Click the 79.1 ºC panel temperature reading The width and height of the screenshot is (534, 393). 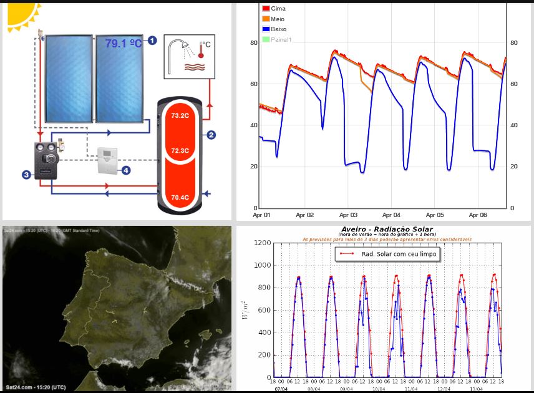124,44
